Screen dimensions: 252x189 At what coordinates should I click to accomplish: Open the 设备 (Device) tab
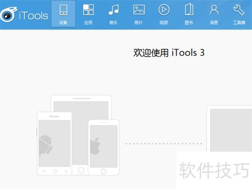coord(63,14)
